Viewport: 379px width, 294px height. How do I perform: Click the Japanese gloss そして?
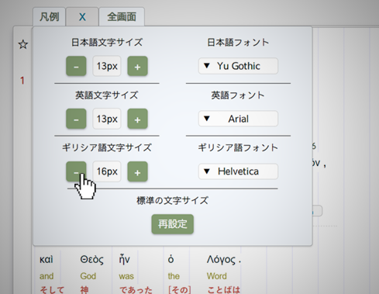pos(52,290)
